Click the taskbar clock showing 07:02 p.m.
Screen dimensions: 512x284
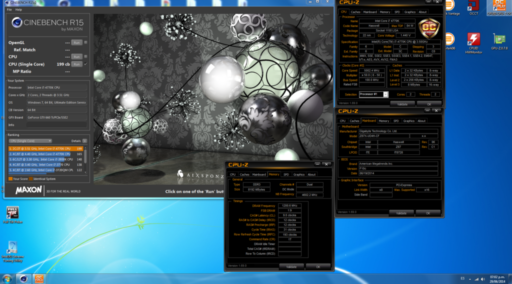pyautogui.click(x=497, y=279)
